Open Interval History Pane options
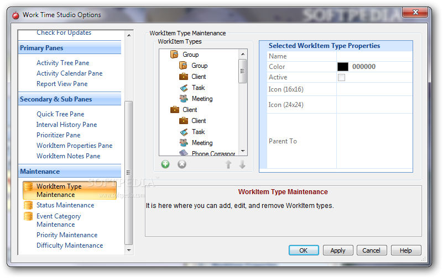 (x=67, y=125)
